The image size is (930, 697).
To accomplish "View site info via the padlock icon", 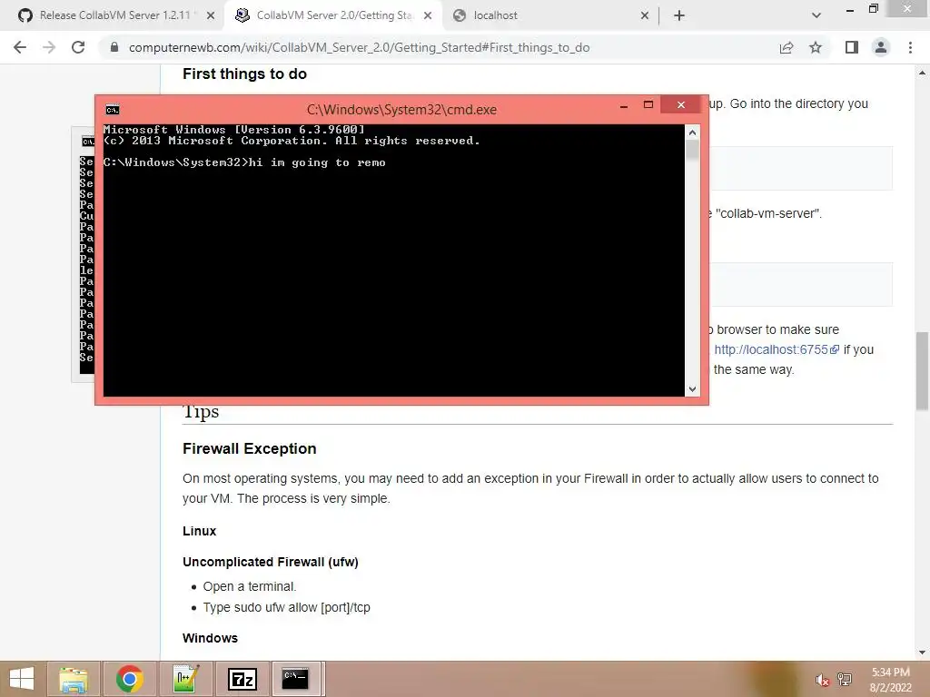I will 114,47.
